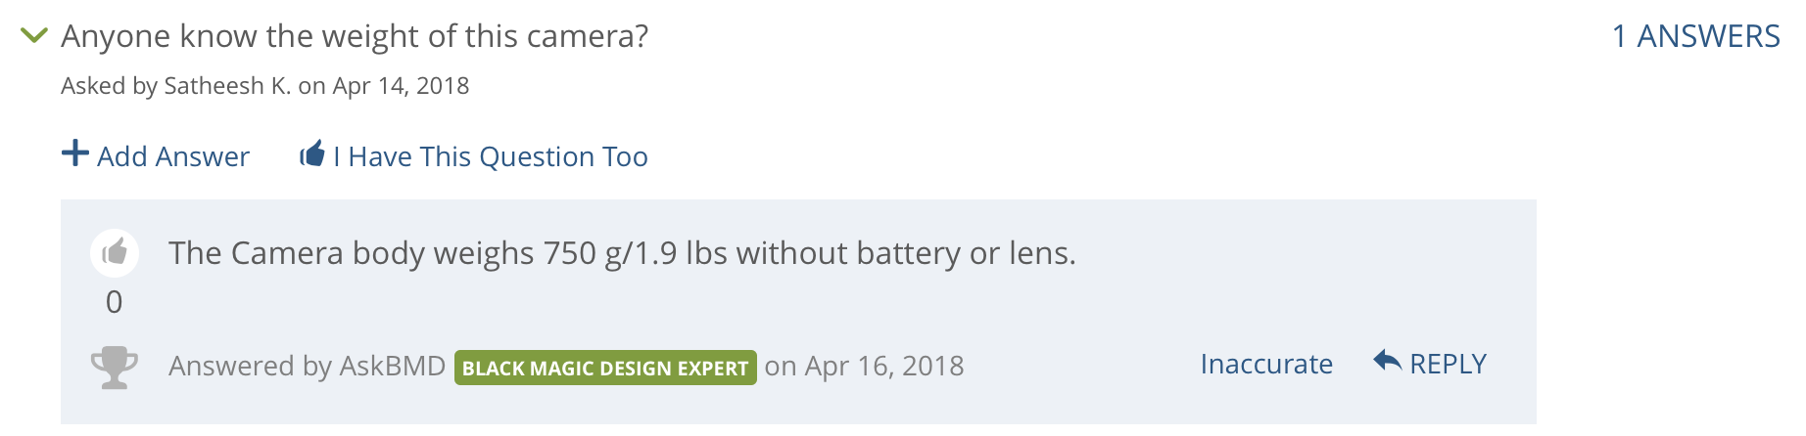The height and width of the screenshot is (436, 1806).
Task: Upvote the answer with thumbs-up circle
Action: [x=115, y=253]
